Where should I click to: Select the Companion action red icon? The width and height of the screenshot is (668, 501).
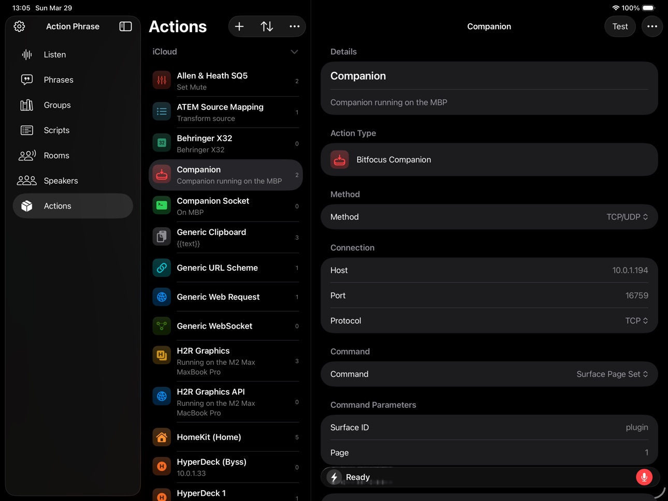162,174
